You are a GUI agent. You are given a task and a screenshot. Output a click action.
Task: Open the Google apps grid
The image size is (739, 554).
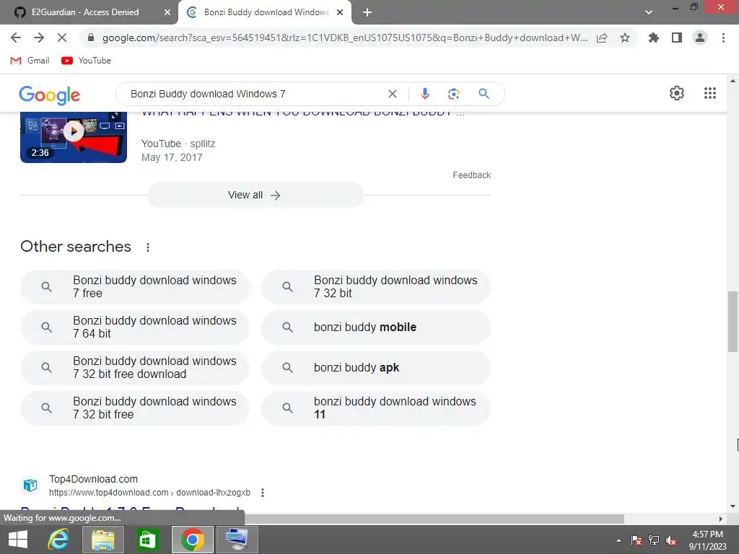tap(710, 93)
